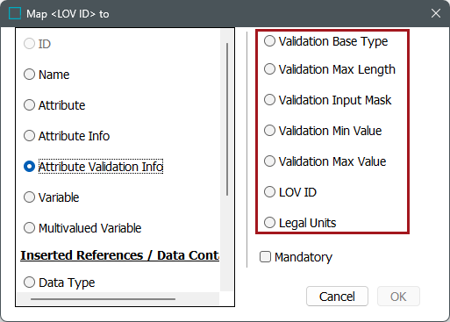Screen dimensions: 450x322
Task: Pick Validation Min Value option
Action: point(269,131)
